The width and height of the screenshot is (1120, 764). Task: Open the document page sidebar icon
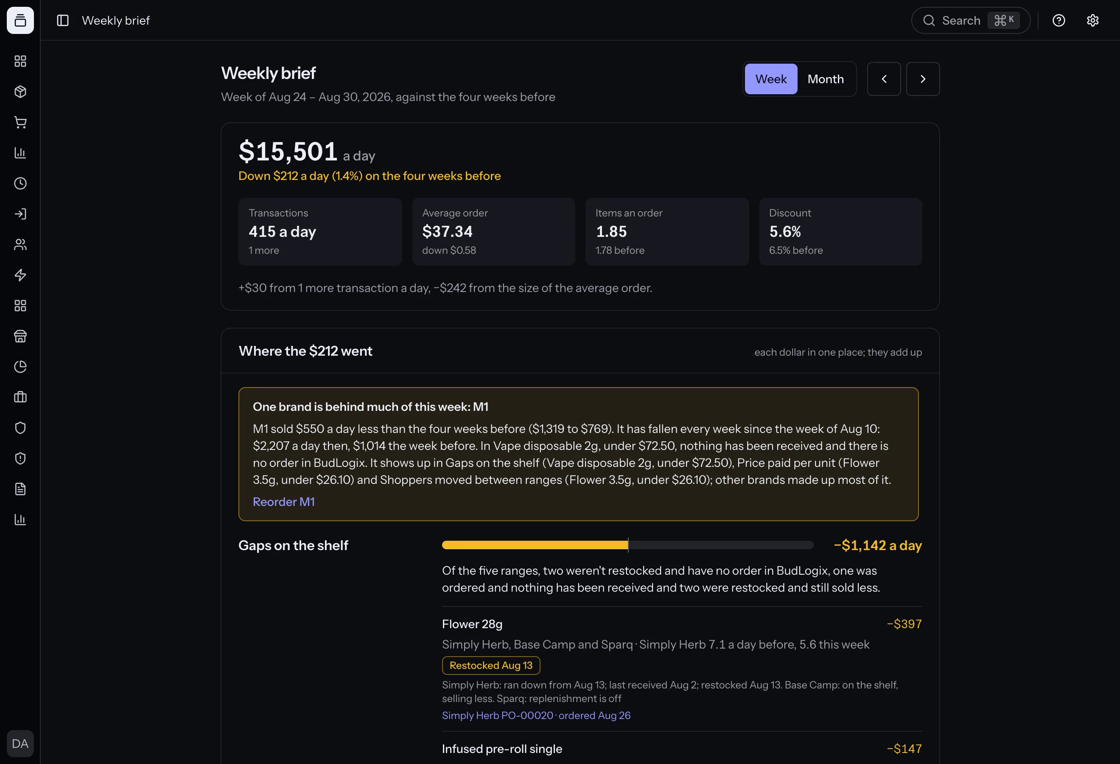pyautogui.click(x=20, y=489)
